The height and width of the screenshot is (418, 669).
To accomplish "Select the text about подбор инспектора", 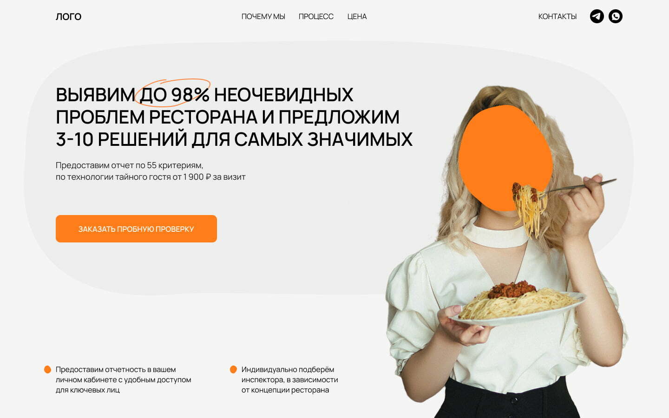I will tap(290, 380).
